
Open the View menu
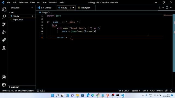tap(32, 2)
